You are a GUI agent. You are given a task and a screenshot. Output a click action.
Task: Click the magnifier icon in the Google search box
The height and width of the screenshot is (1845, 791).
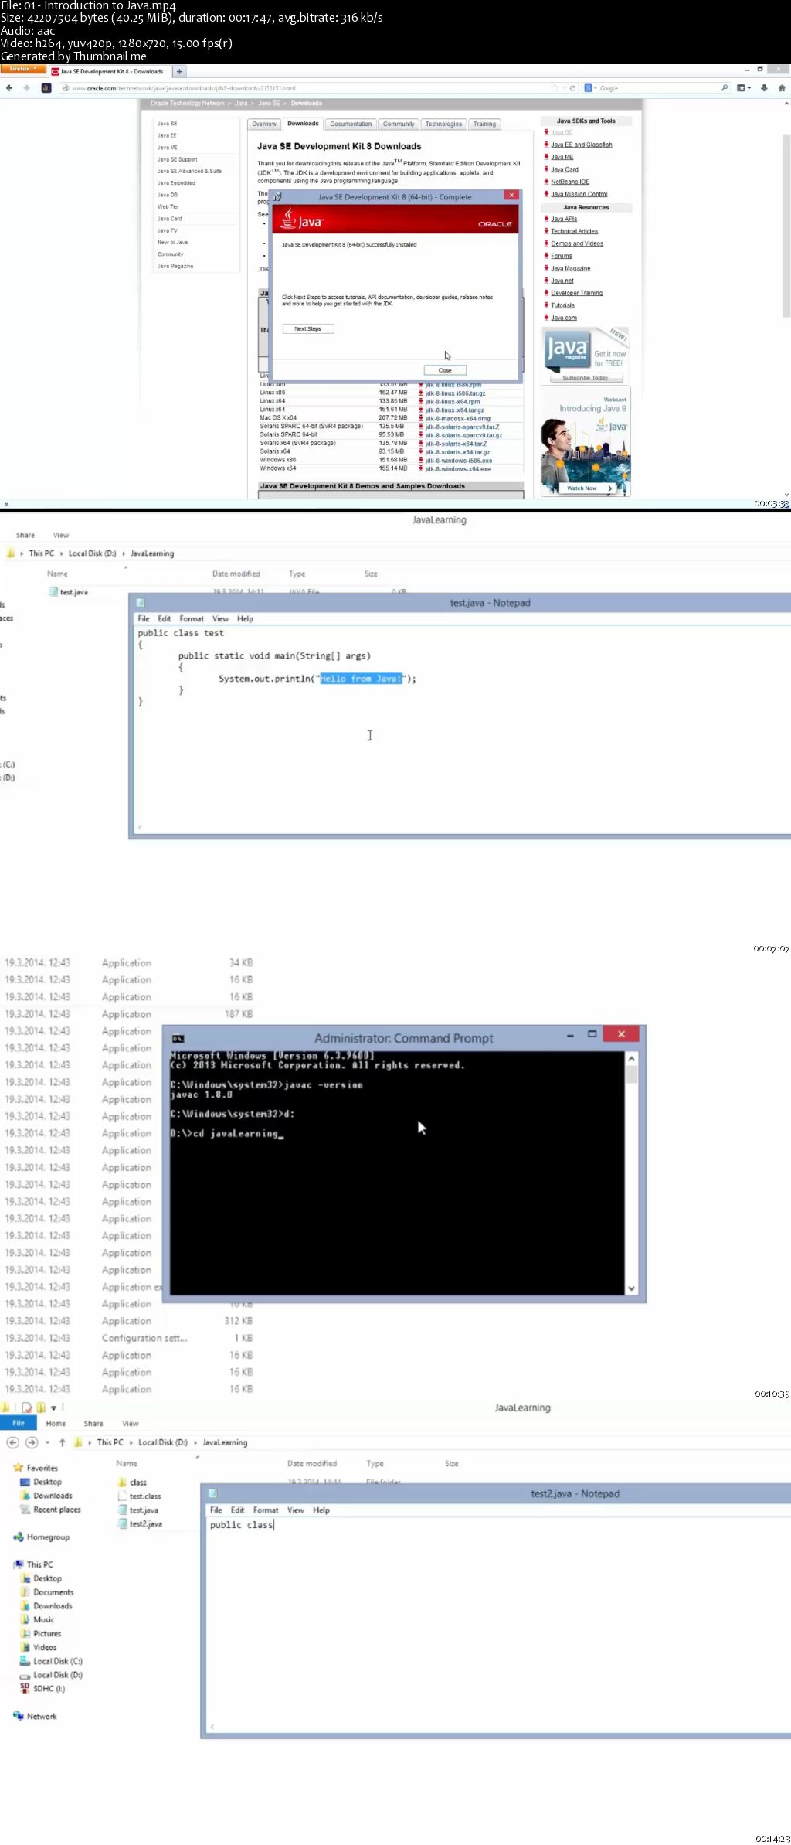[725, 88]
